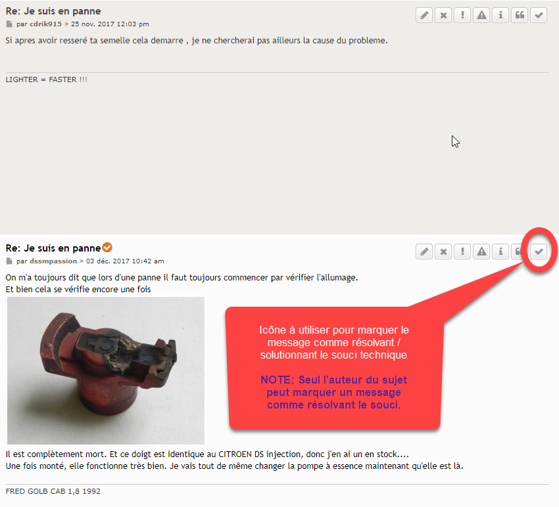The height and width of the screenshot is (507, 559).
Task: Report cdrik915's post with exclamation icon
Action: coord(462,15)
